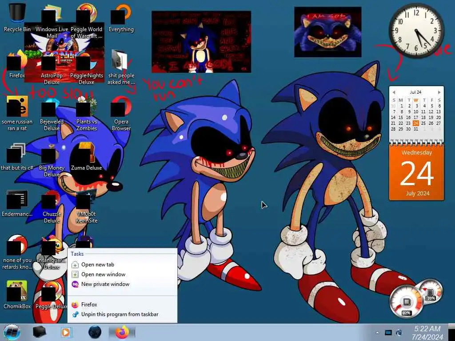Launch Chuzzle Deluxe desktop shortcut
Viewport: 455px width, 341px height.
52,206
